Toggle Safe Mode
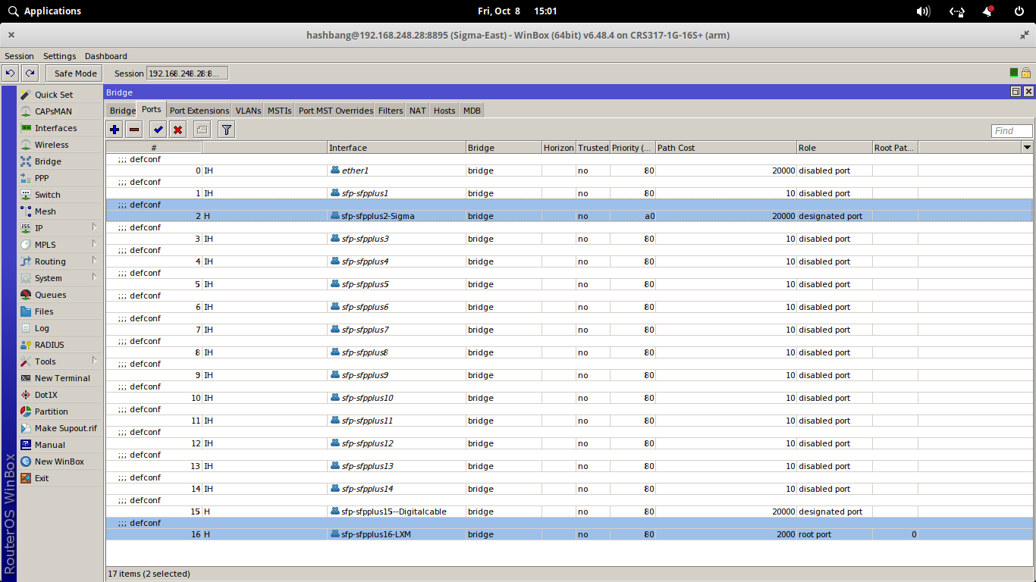This screenshot has height=582, width=1036. tap(73, 73)
